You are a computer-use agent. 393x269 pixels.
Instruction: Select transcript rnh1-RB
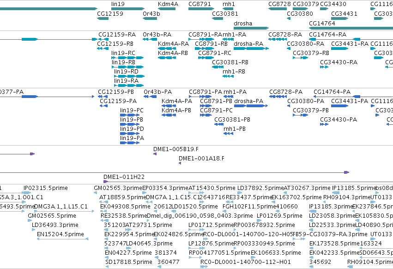(x=234, y=72)
